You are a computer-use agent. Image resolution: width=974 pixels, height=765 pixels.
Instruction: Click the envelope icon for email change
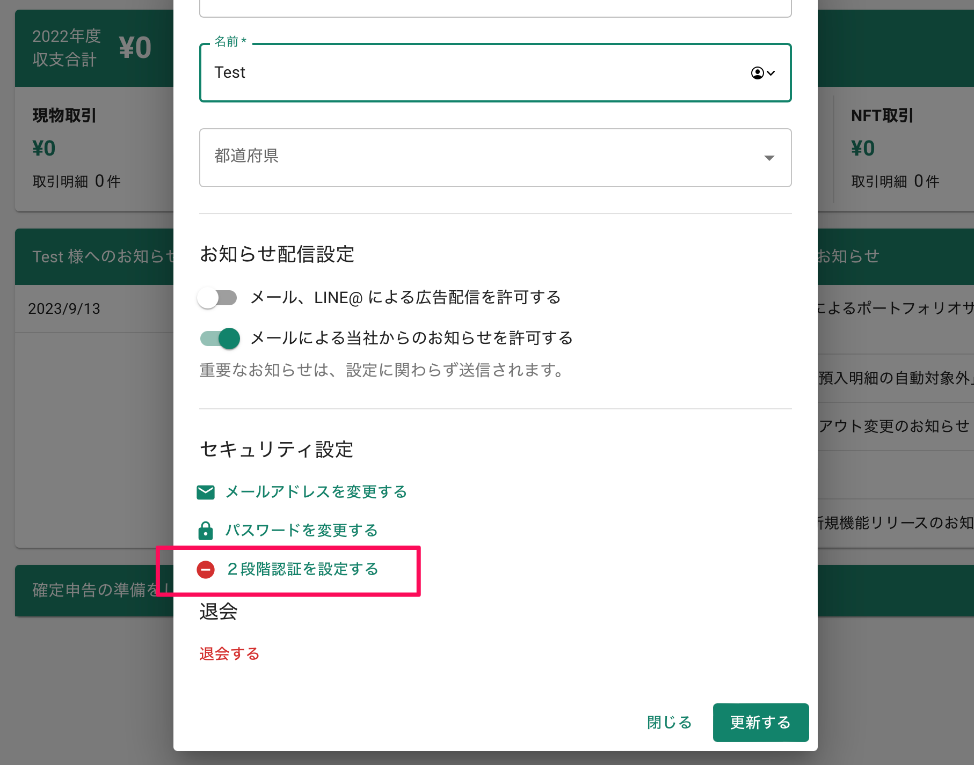coord(206,492)
